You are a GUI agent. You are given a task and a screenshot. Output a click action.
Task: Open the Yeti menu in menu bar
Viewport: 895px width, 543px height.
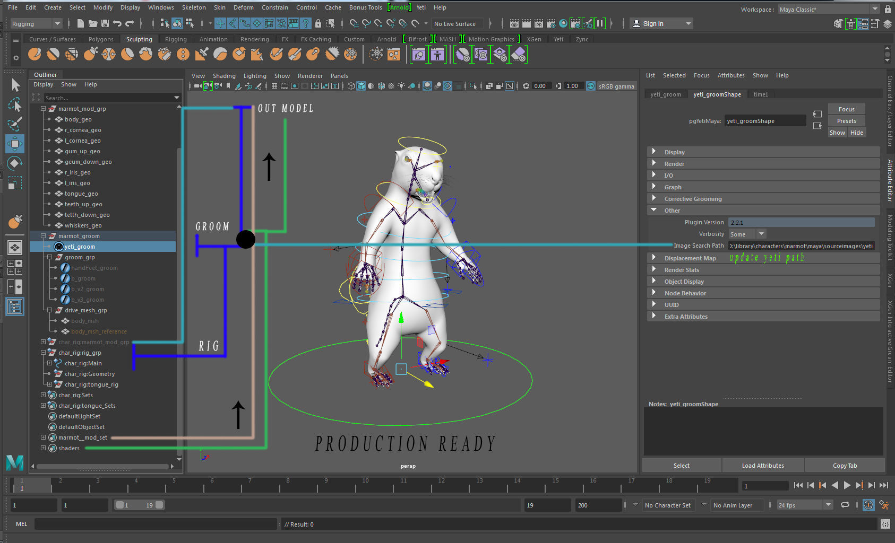[421, 7]
